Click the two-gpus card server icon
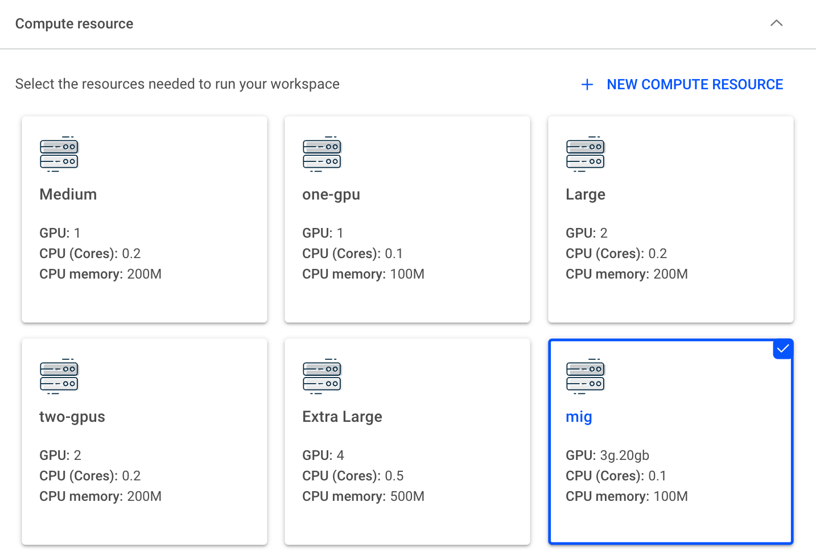816x556 pixels. click(x=59, y=376)
